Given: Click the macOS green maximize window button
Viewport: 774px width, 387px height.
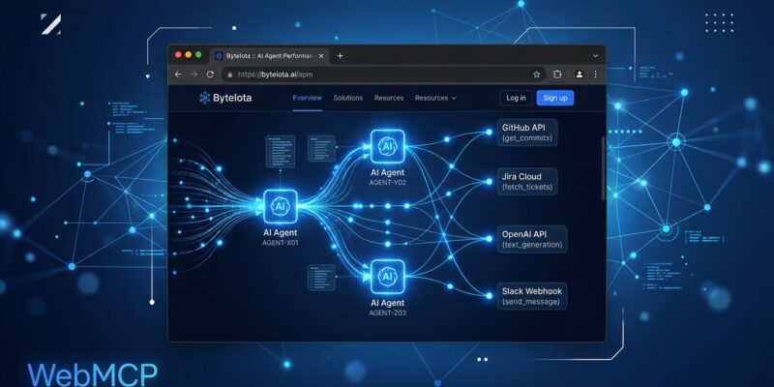Looking at the screenshot, I should point(198,55).
